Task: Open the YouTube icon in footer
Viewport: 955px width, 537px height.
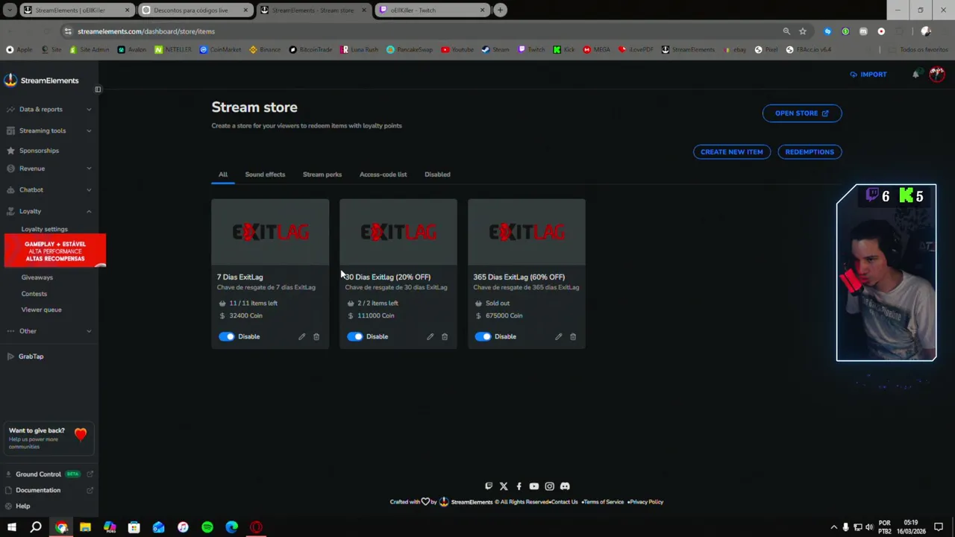Action: pos(533,486)
